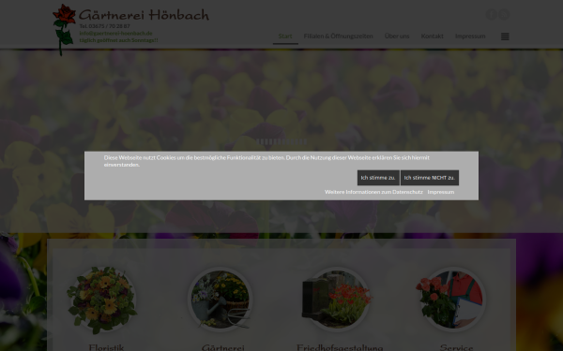Click the Service heading

pyautogui.click(x=456, y=347)
